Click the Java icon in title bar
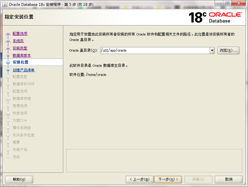 point(5,5)
